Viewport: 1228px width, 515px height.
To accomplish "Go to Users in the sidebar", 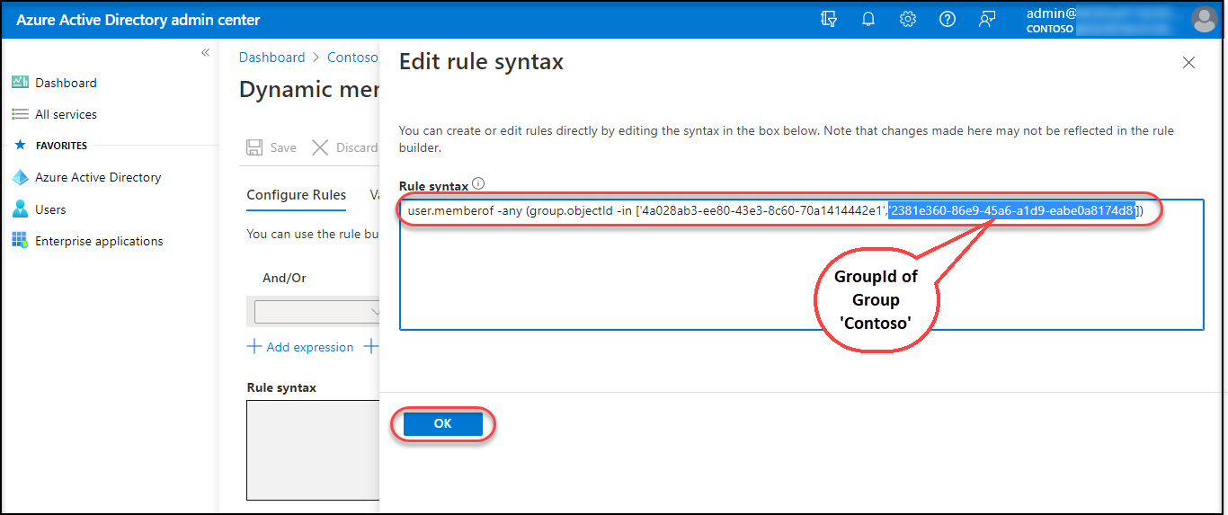I will 50,209.
